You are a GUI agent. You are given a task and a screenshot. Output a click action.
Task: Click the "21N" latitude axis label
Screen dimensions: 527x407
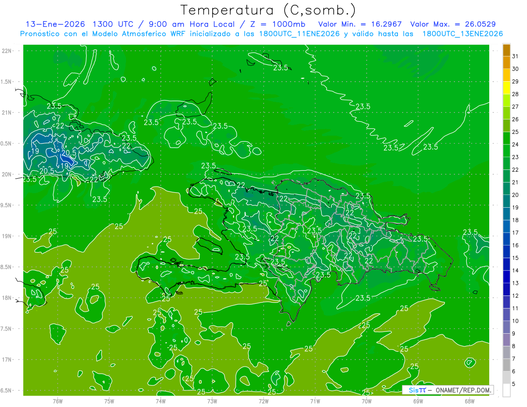pos(7,112)
